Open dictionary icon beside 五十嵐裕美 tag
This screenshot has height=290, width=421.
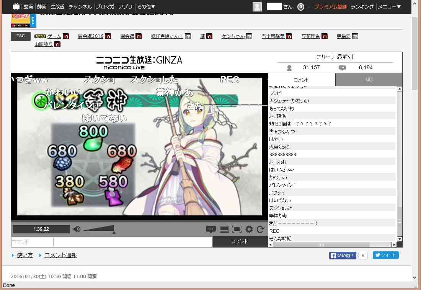[289, 36]
